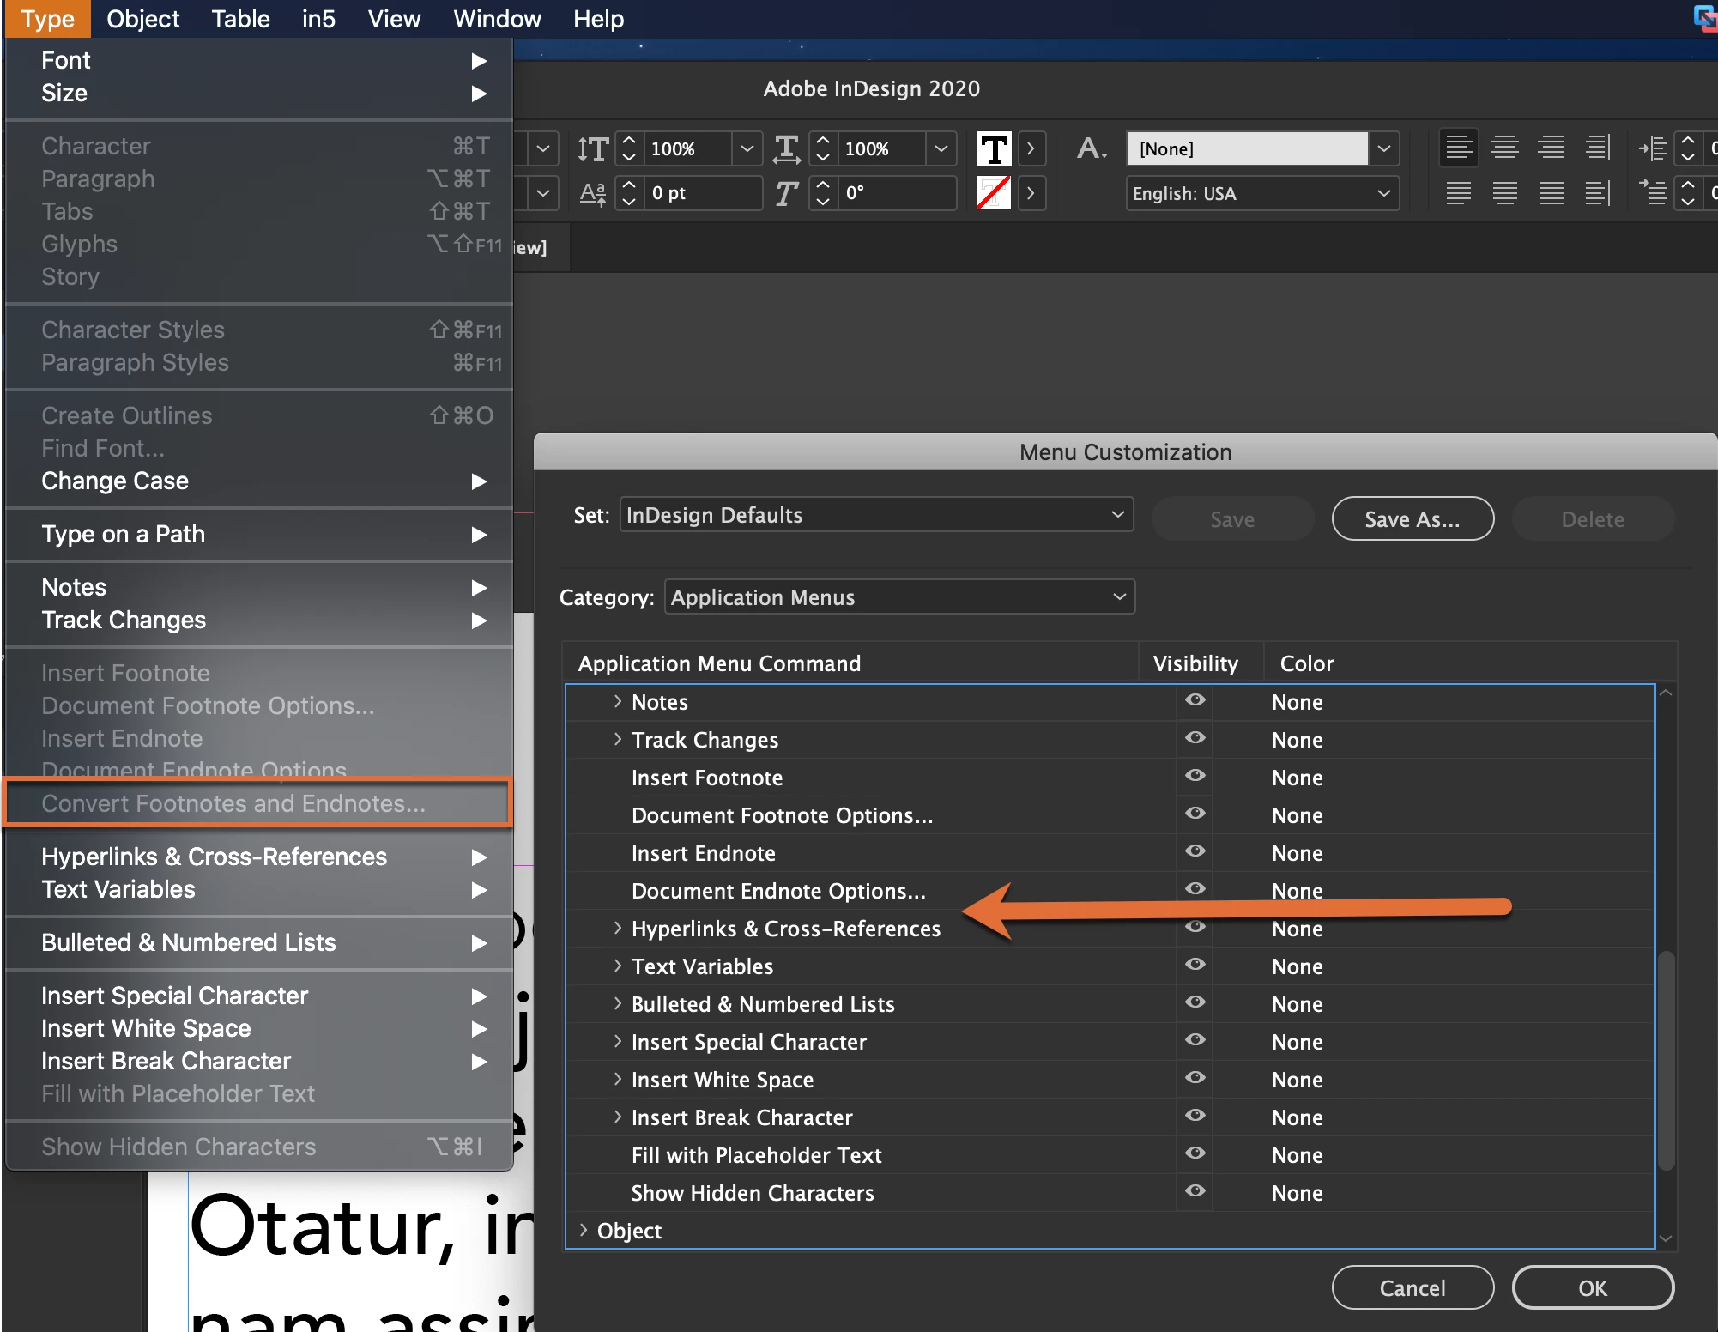Select align center paragraph icon
Image resolution: width=1718 pixels, height=1332 pixels.
click(x=1504, y=148)
